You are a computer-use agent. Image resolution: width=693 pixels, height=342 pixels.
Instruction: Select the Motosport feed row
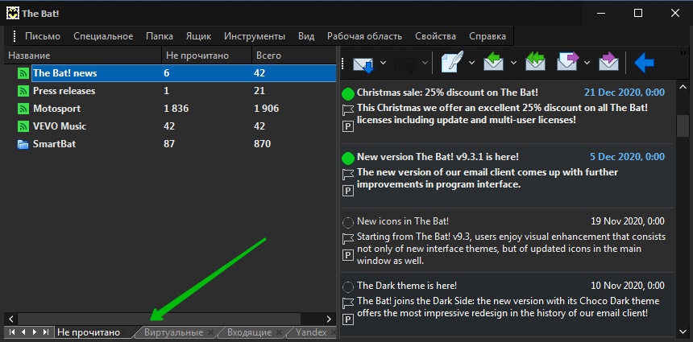pos(170,109)
